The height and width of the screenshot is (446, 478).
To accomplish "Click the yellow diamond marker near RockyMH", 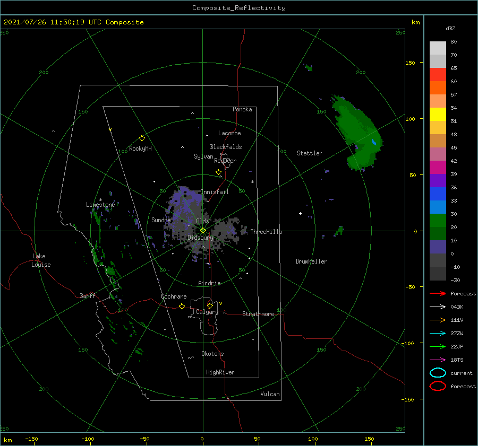I will (142, 138).
